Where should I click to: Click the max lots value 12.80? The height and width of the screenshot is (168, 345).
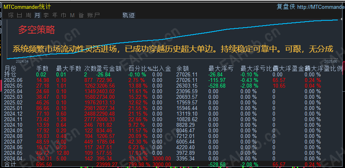63,153
